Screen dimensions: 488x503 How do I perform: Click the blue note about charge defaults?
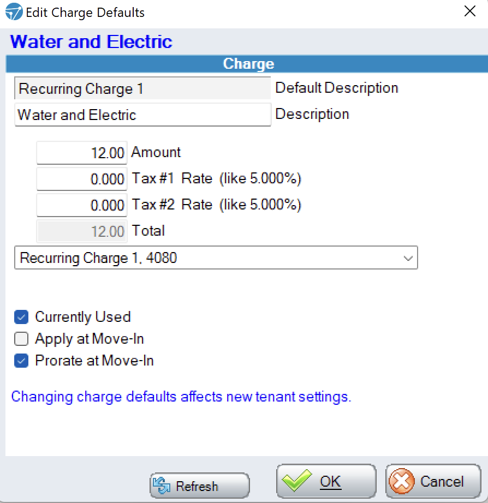(181, 397)
